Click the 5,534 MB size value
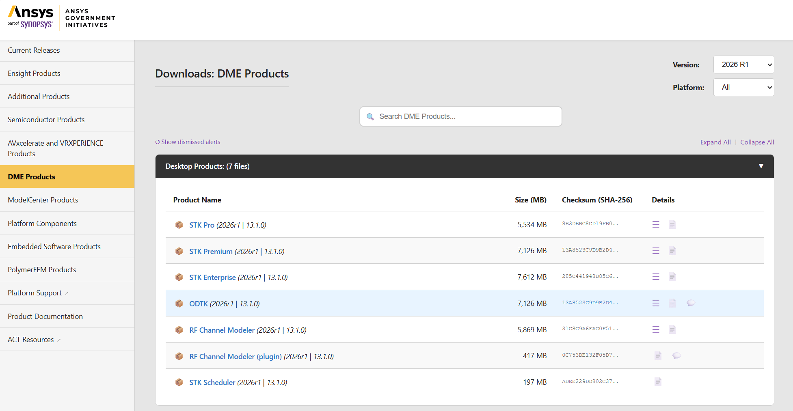The height and width of the screenshot is (411, 793). coord(532,225)
